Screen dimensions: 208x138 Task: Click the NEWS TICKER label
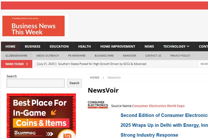coord(17,64)
